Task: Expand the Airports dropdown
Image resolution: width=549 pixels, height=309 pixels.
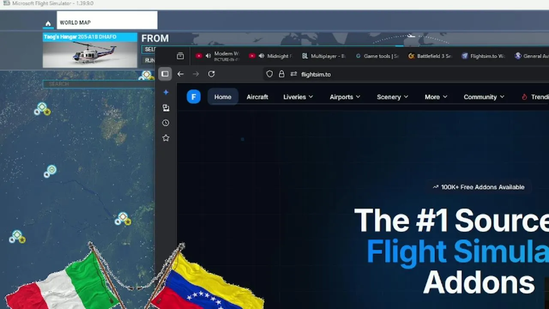Action: click(345, 97)
